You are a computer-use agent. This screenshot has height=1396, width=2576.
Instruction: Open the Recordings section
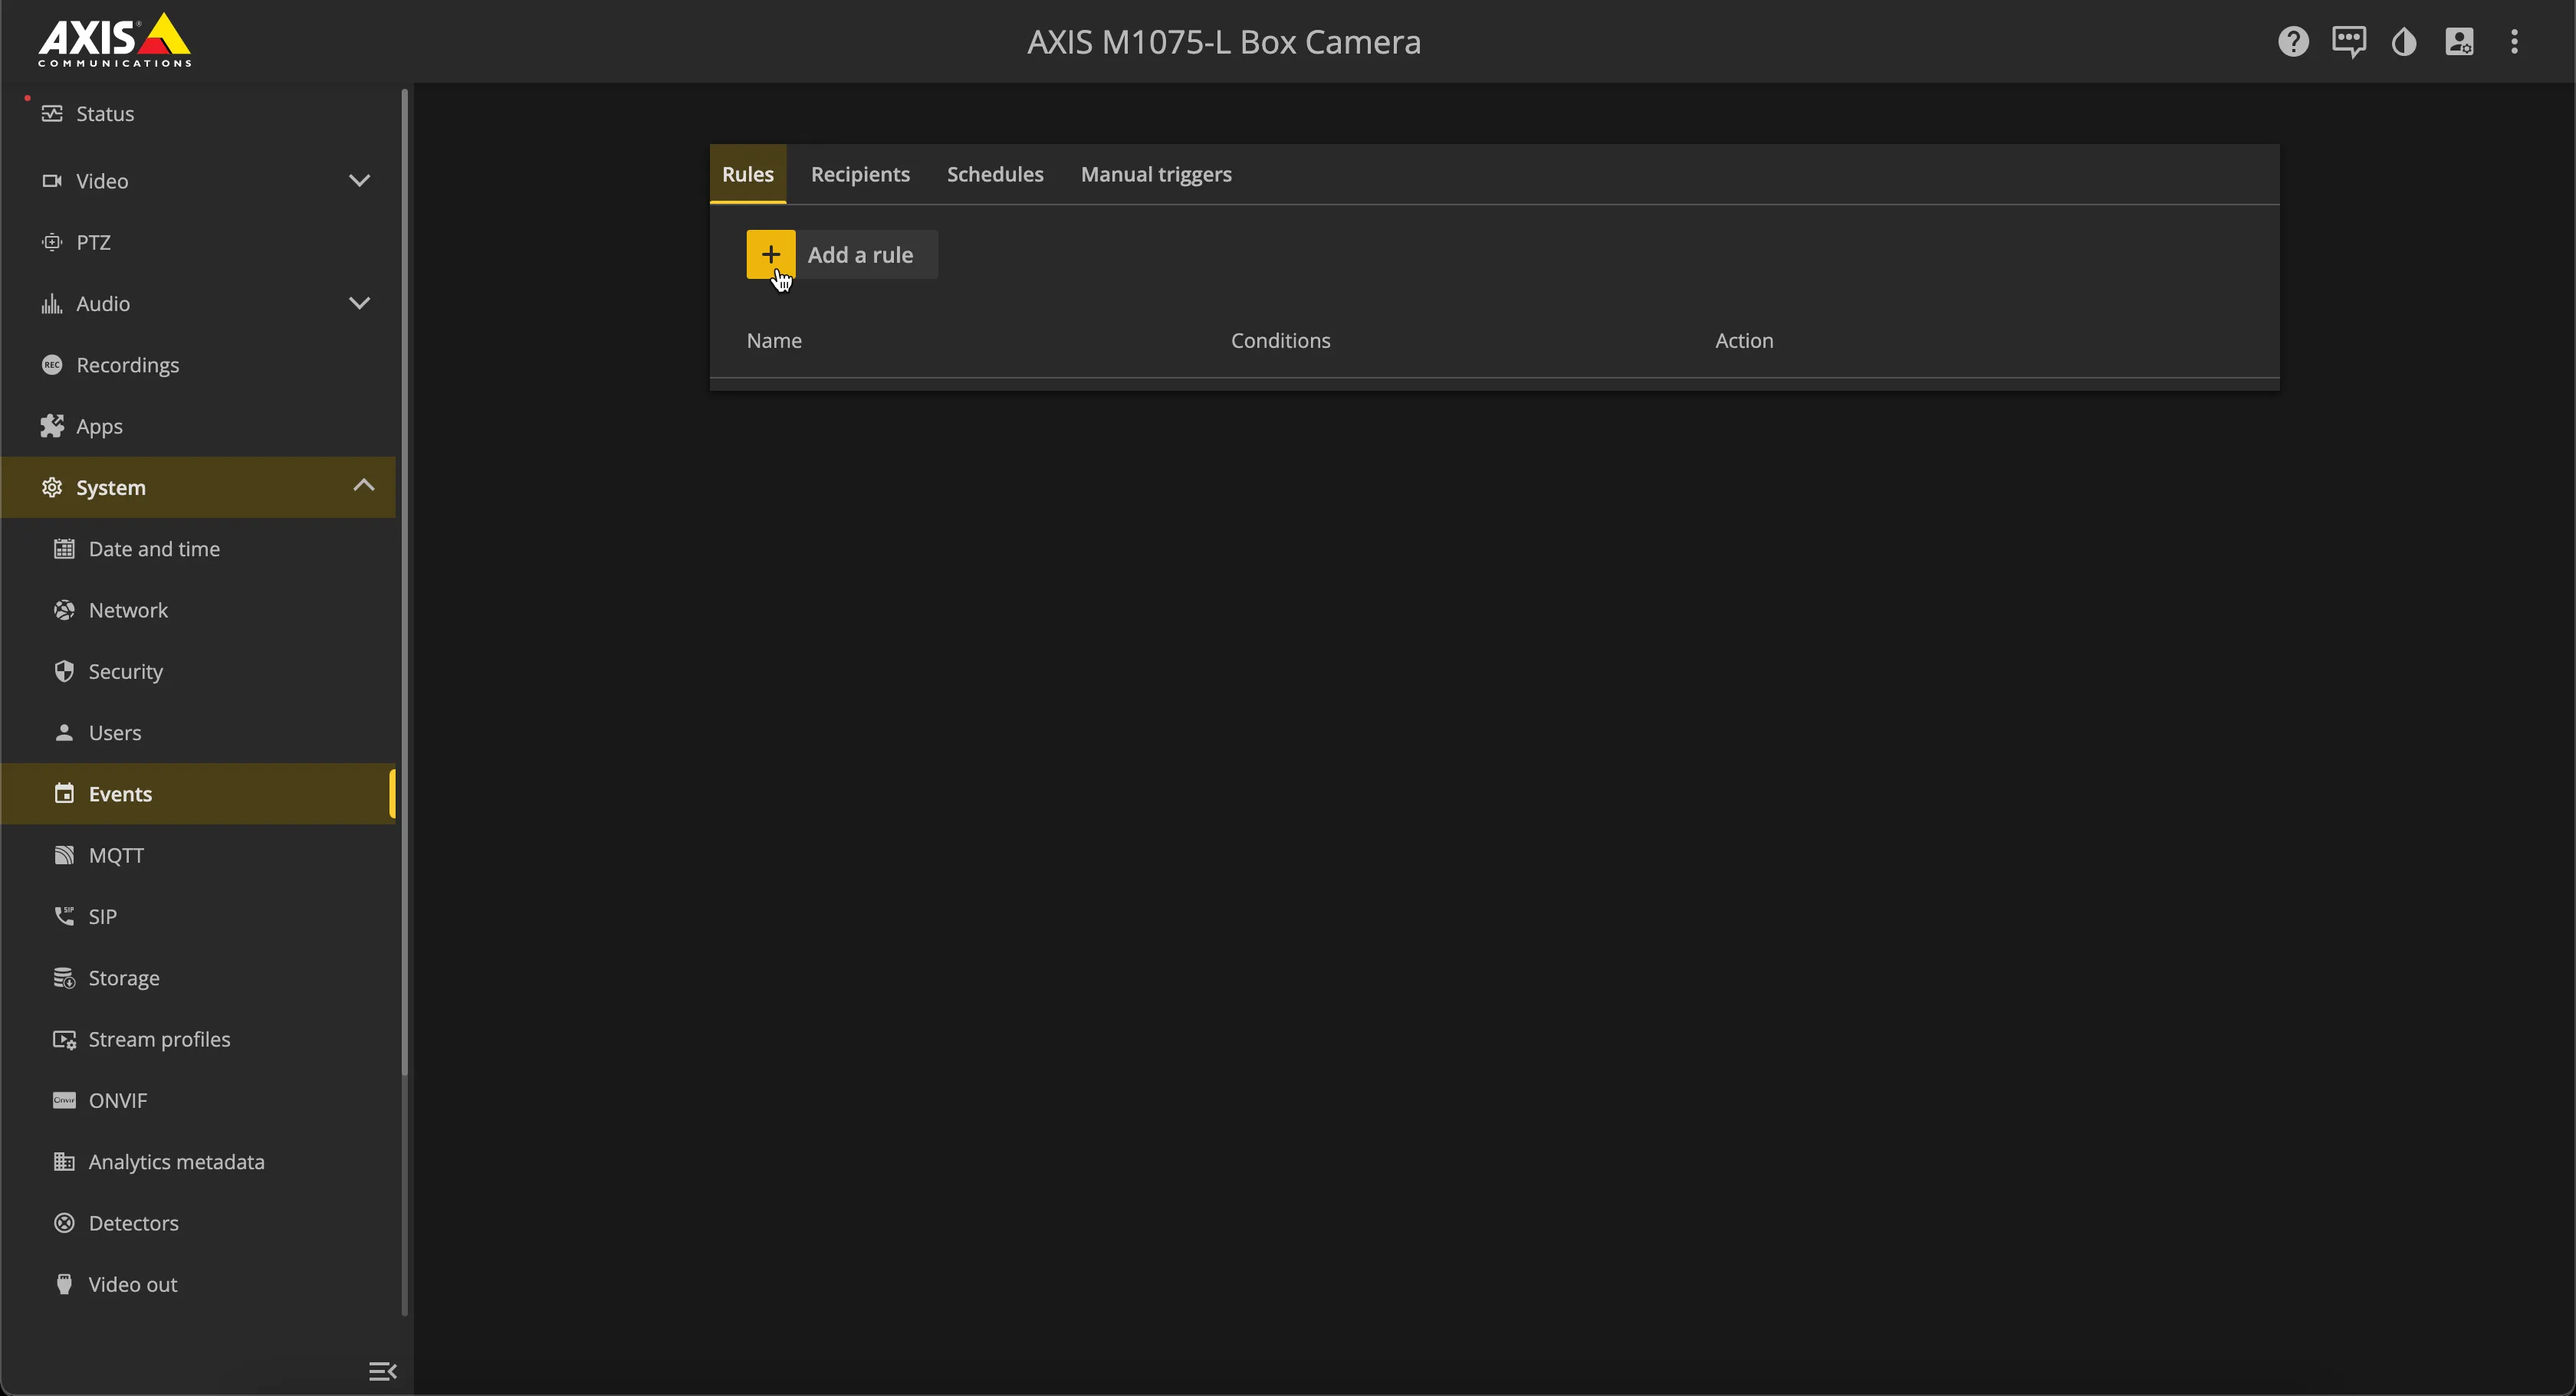(198, 365)
